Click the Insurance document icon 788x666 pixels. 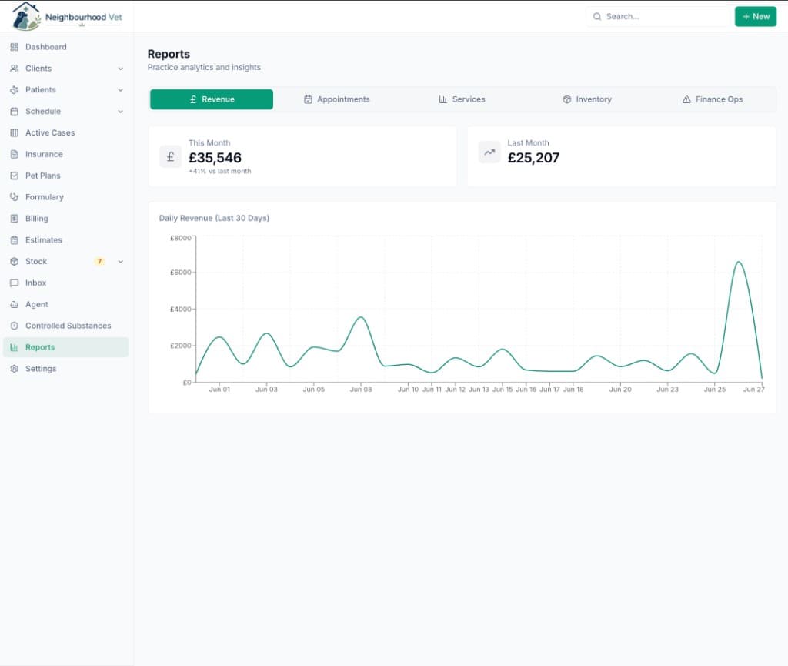tap(14, 154)
